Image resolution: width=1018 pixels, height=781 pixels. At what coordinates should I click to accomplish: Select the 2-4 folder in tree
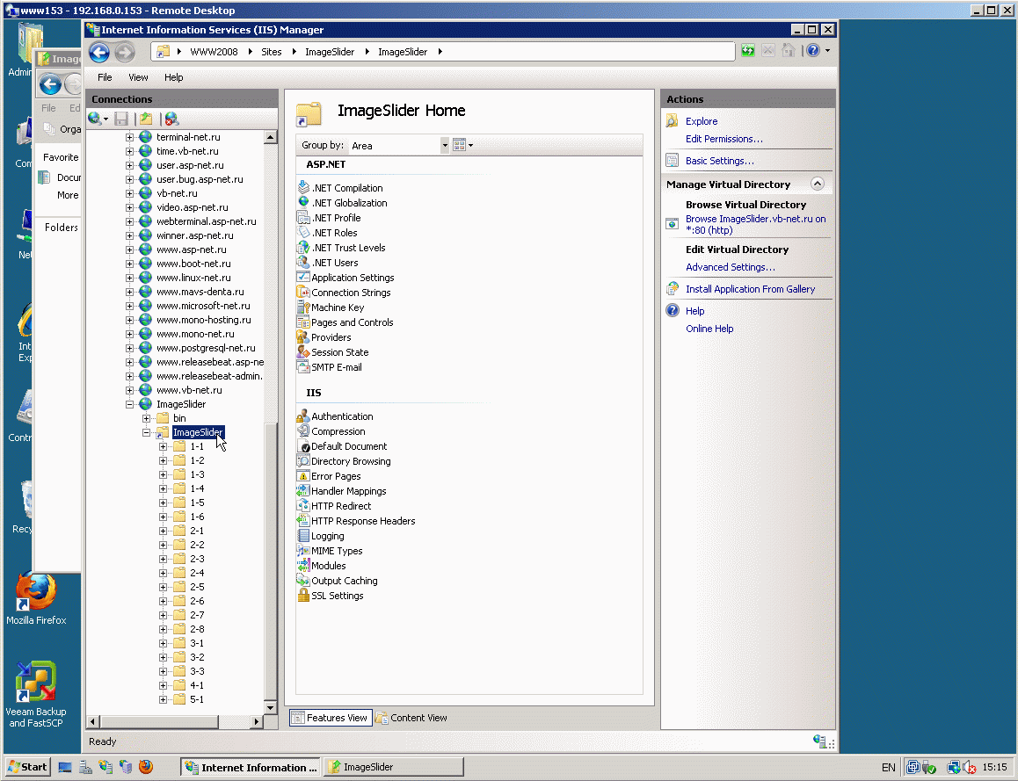click(x=197, y=573)
